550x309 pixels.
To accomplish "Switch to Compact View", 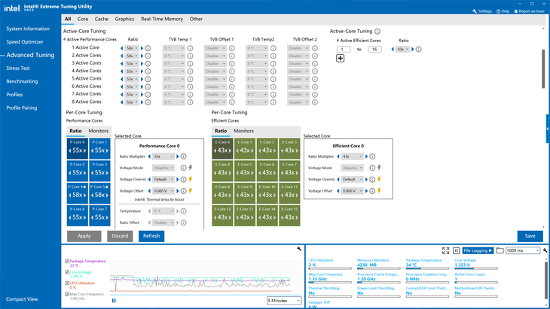I will [x=22, y=299].
